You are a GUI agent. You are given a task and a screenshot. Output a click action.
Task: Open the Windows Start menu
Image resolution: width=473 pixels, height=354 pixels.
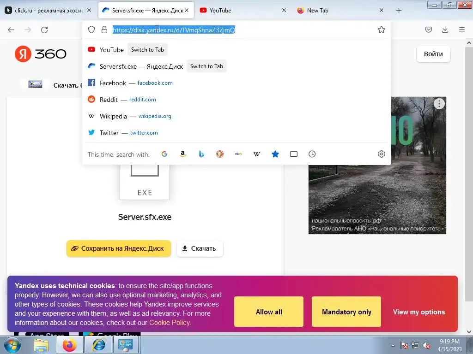tap(12, 345)
